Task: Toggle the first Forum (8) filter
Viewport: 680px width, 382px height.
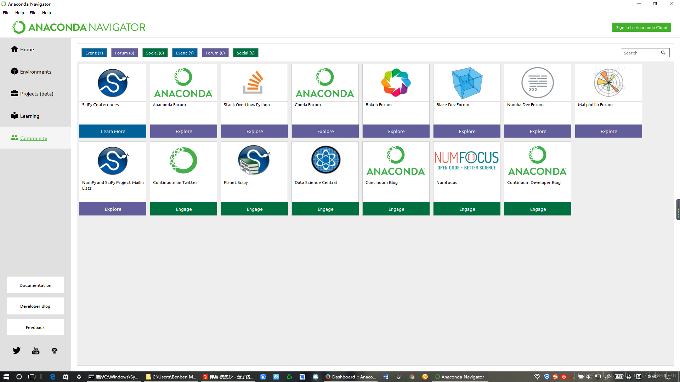Action: tap(124, 53)
